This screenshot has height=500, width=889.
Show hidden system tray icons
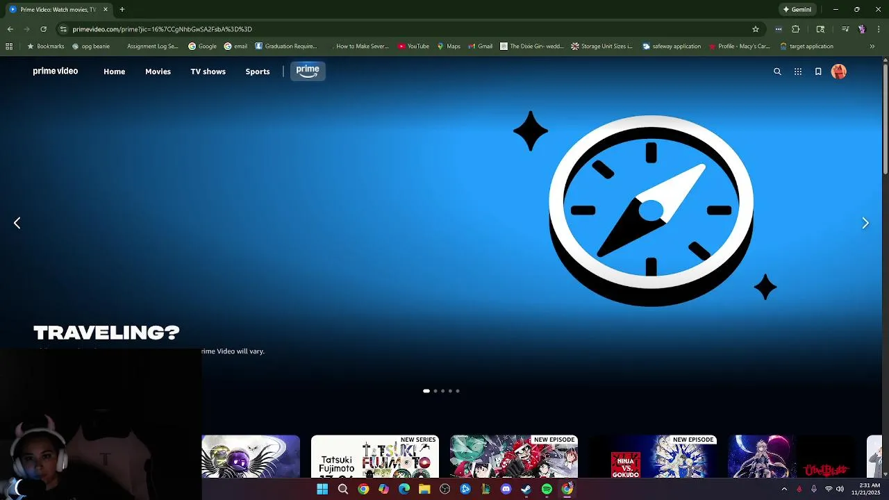[x=784, y=489]
